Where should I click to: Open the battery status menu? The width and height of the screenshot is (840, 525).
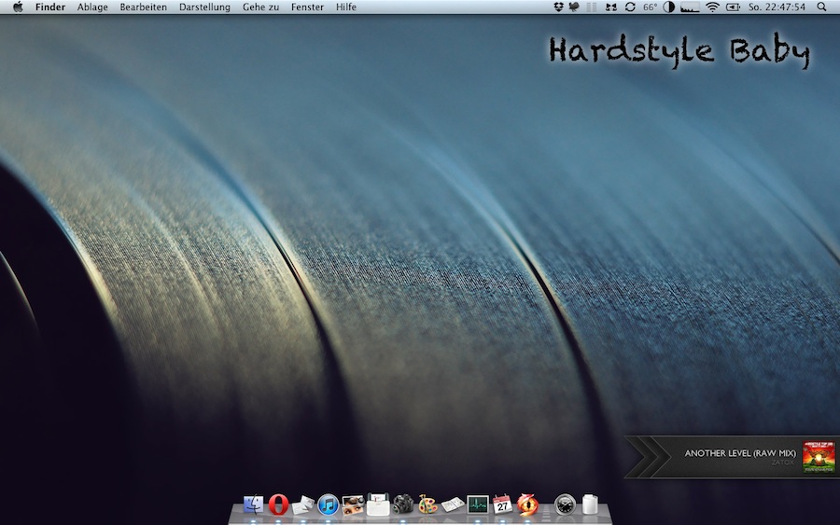click(733, 7)
